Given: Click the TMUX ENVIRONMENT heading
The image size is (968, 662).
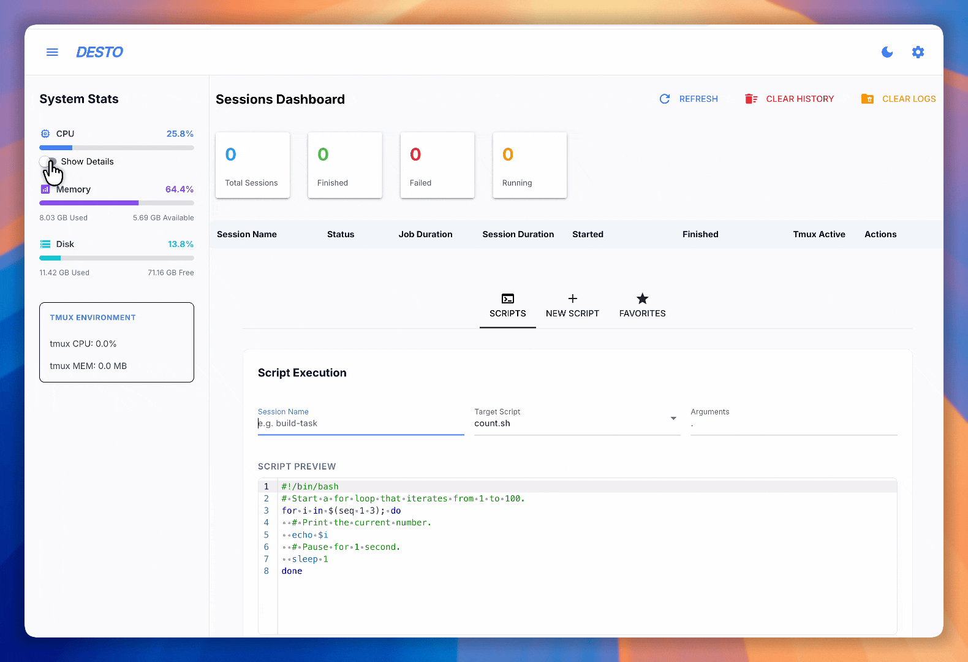Looking at the screenshot, I should click(x=93, y=318).
